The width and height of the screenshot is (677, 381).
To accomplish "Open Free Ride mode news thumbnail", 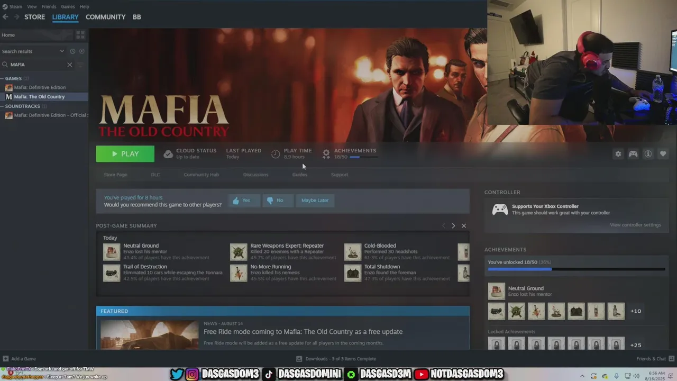I will pos(150,334).
